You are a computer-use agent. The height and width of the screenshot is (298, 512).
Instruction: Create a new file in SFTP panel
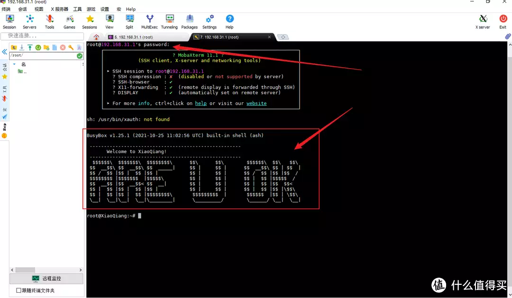tap(55, 48)
